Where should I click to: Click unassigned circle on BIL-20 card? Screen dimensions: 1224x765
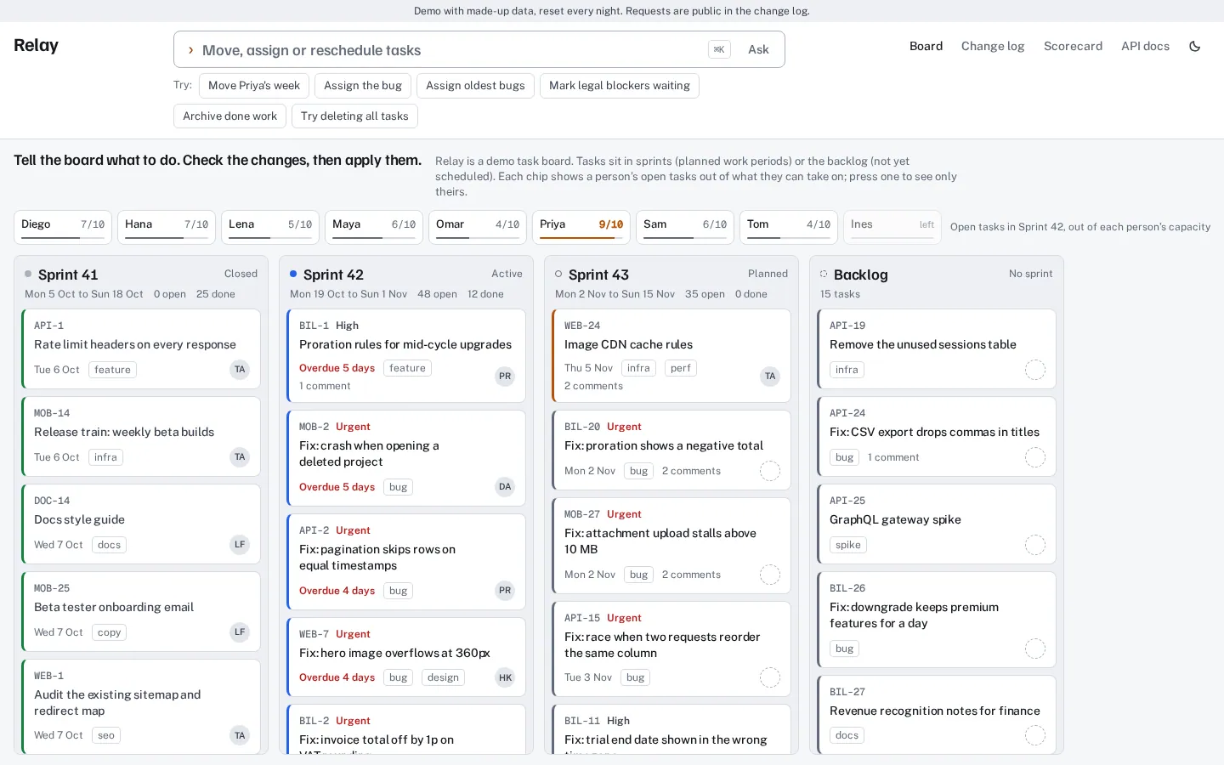pyautogui.click(x=770, y=471)
